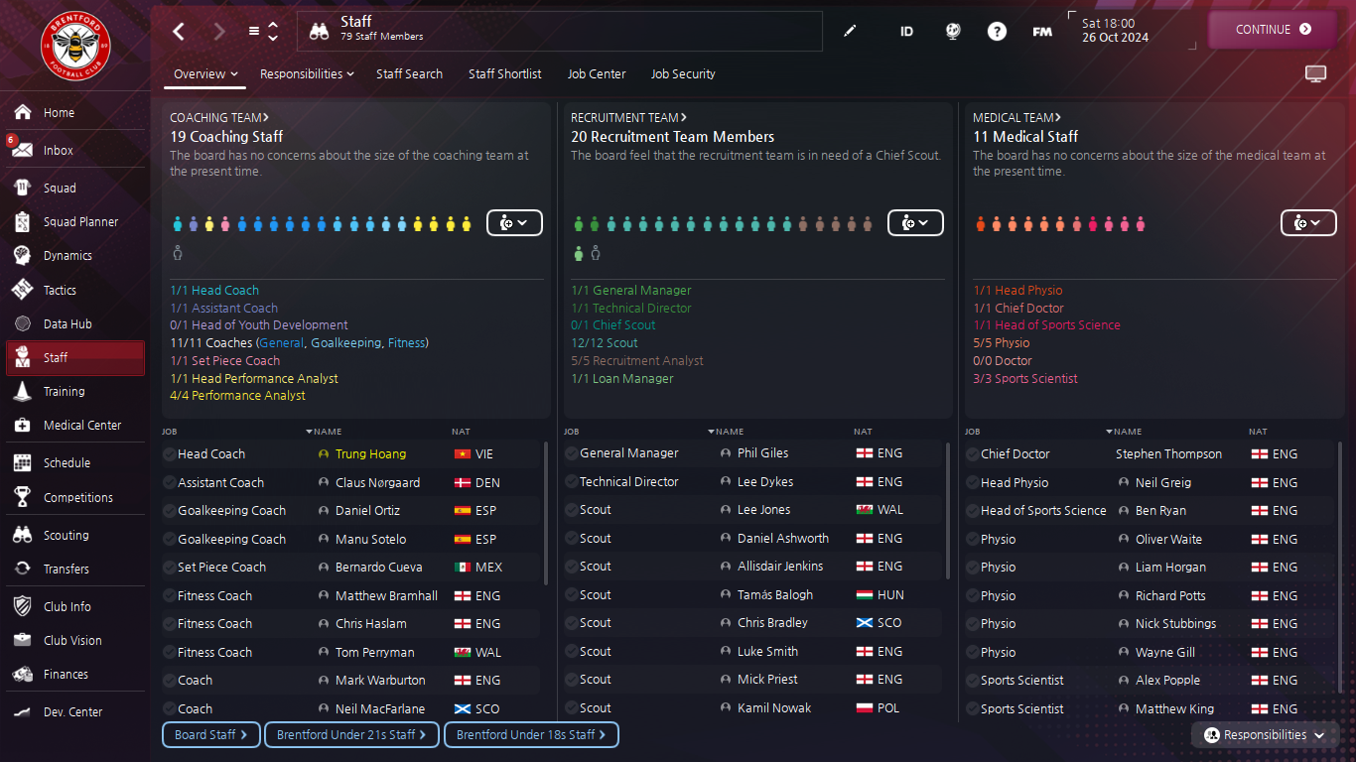
Task: Tick the General Manager row checkbox
Action: pos(572,453)
